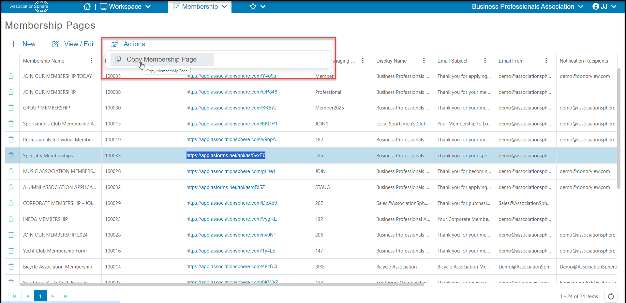Click the Local Sportsmen's Club display name

tap(401, 124)
